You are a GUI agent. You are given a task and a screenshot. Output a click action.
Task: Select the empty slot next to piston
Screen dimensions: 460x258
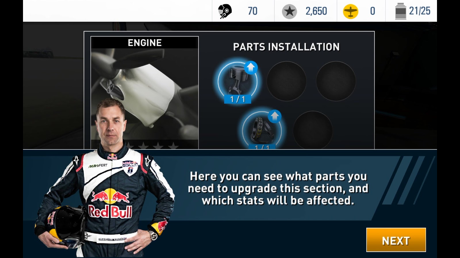coord(286,81)
